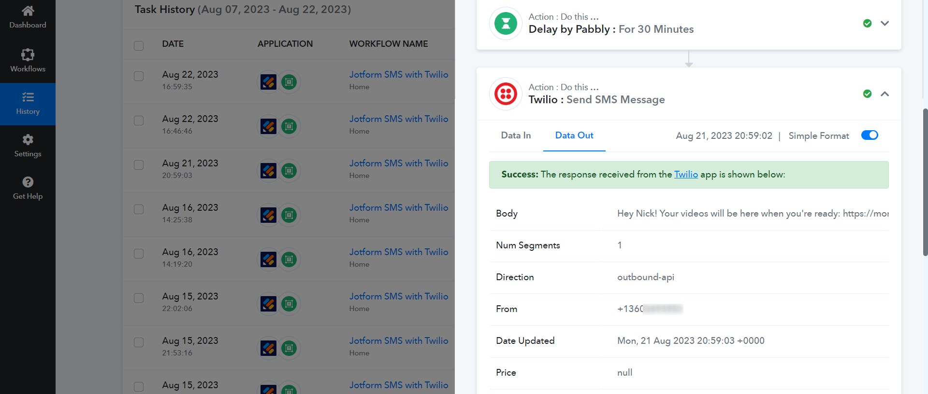This screenshot has height=394, width=928.
Task: Click Jotform icon in Aug 22 16:46:46 row
Action: 268,126
